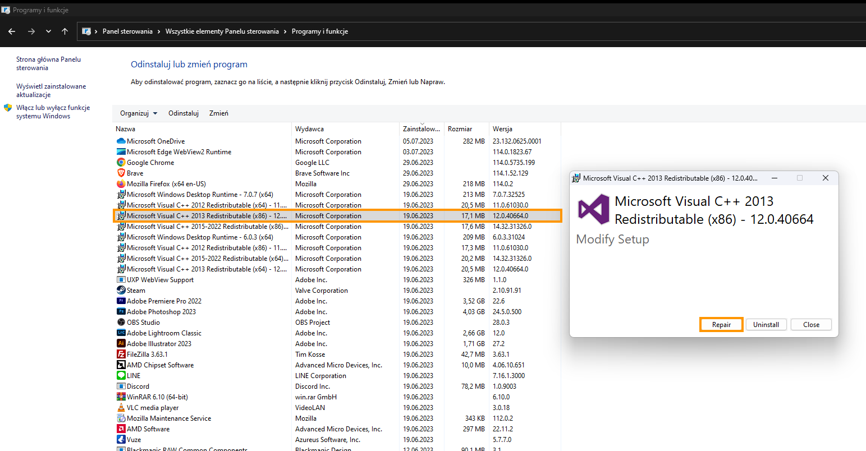Click Wszystkie elementy Panelu sterowania breadcrumb

(222, 31)
